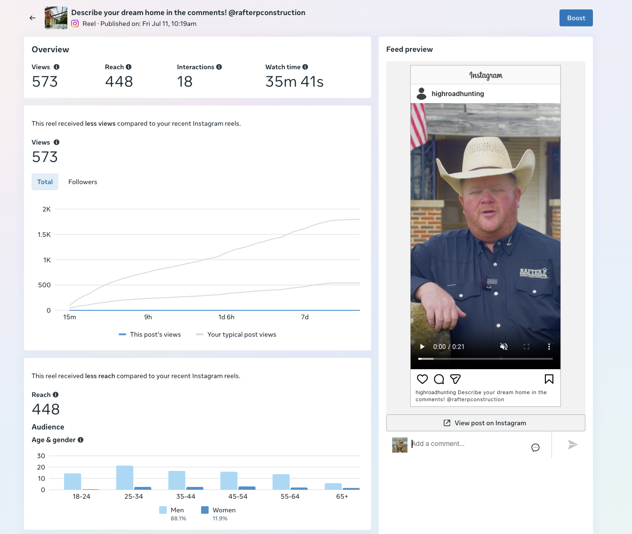Play the reel preview video
The width and height of the screenshot is (632, 534).
(x=422, y=347)
